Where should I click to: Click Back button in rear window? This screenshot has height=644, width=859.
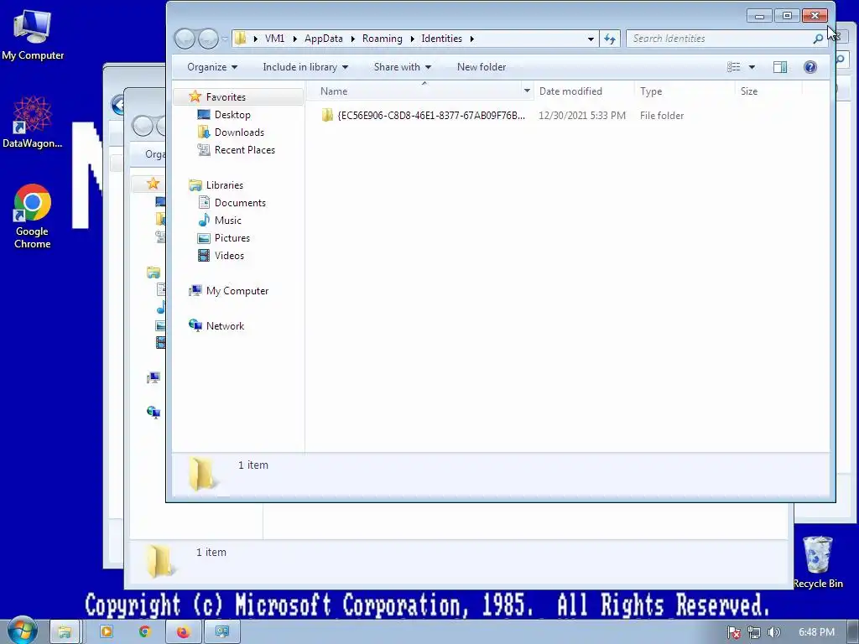pos(117,105)
